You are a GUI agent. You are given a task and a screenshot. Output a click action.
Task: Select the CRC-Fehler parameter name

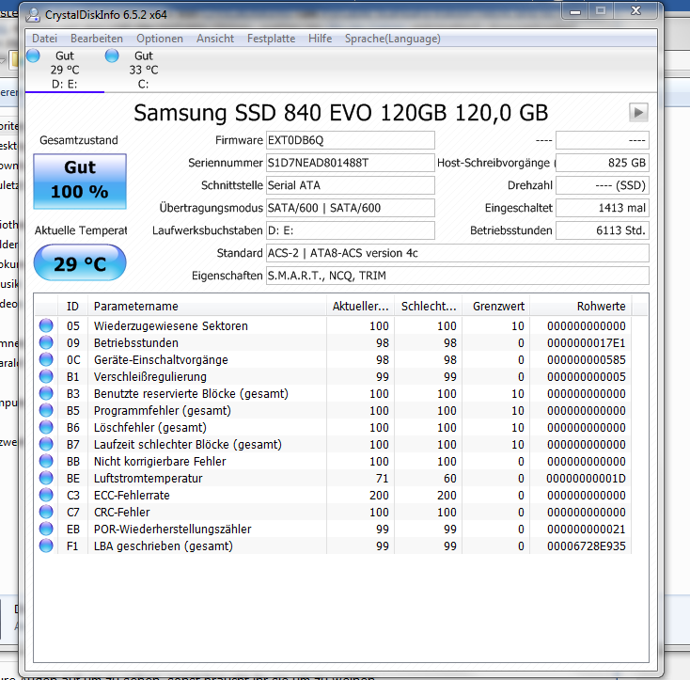pyautogui.click(x=121, y=512)
